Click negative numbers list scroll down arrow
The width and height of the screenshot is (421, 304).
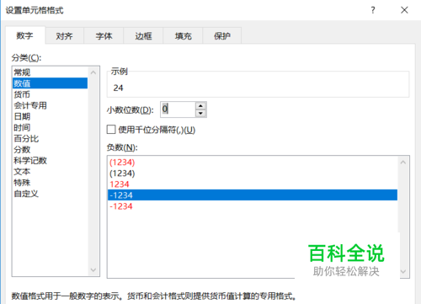403,271
